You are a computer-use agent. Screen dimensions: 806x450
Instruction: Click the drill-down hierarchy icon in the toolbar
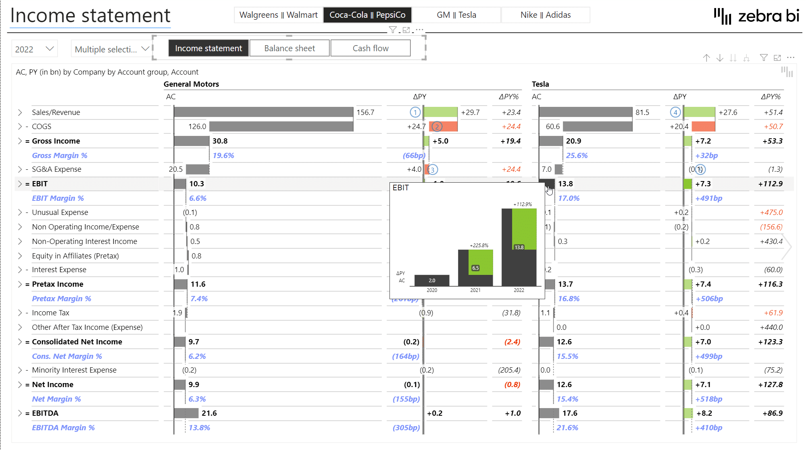tap(746, 58)
